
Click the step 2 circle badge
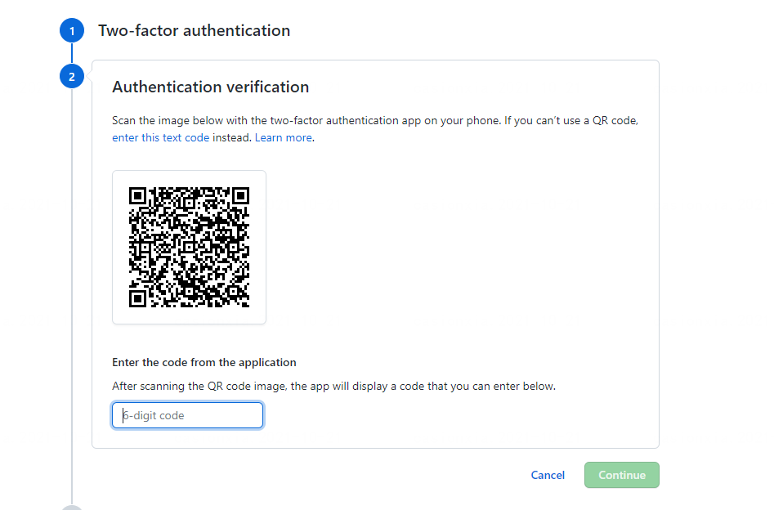click(x=72, y=77)
